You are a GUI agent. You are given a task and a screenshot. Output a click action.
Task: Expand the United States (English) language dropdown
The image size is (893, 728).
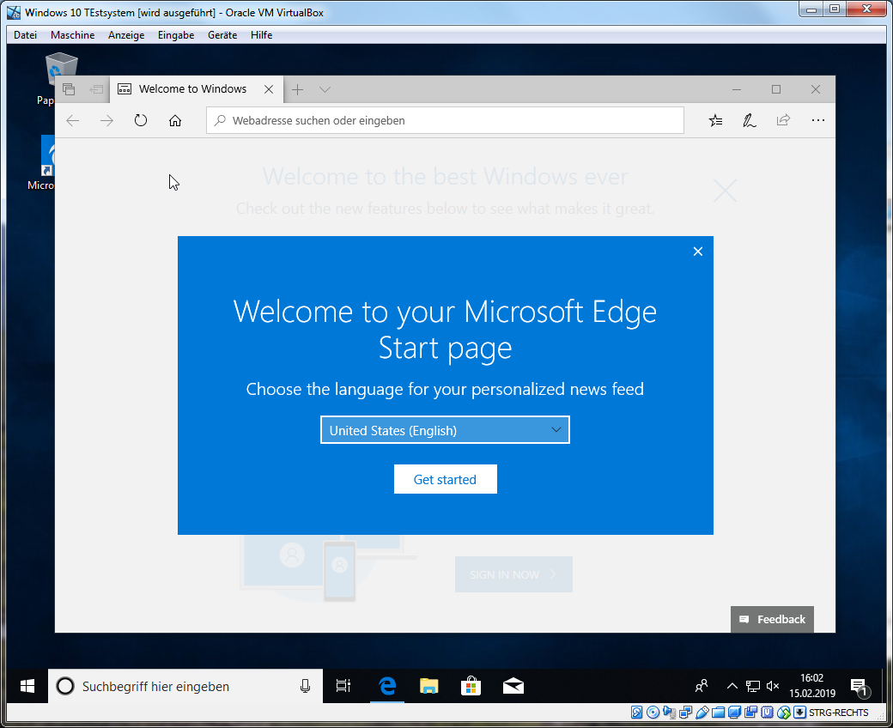coord(445,430)
